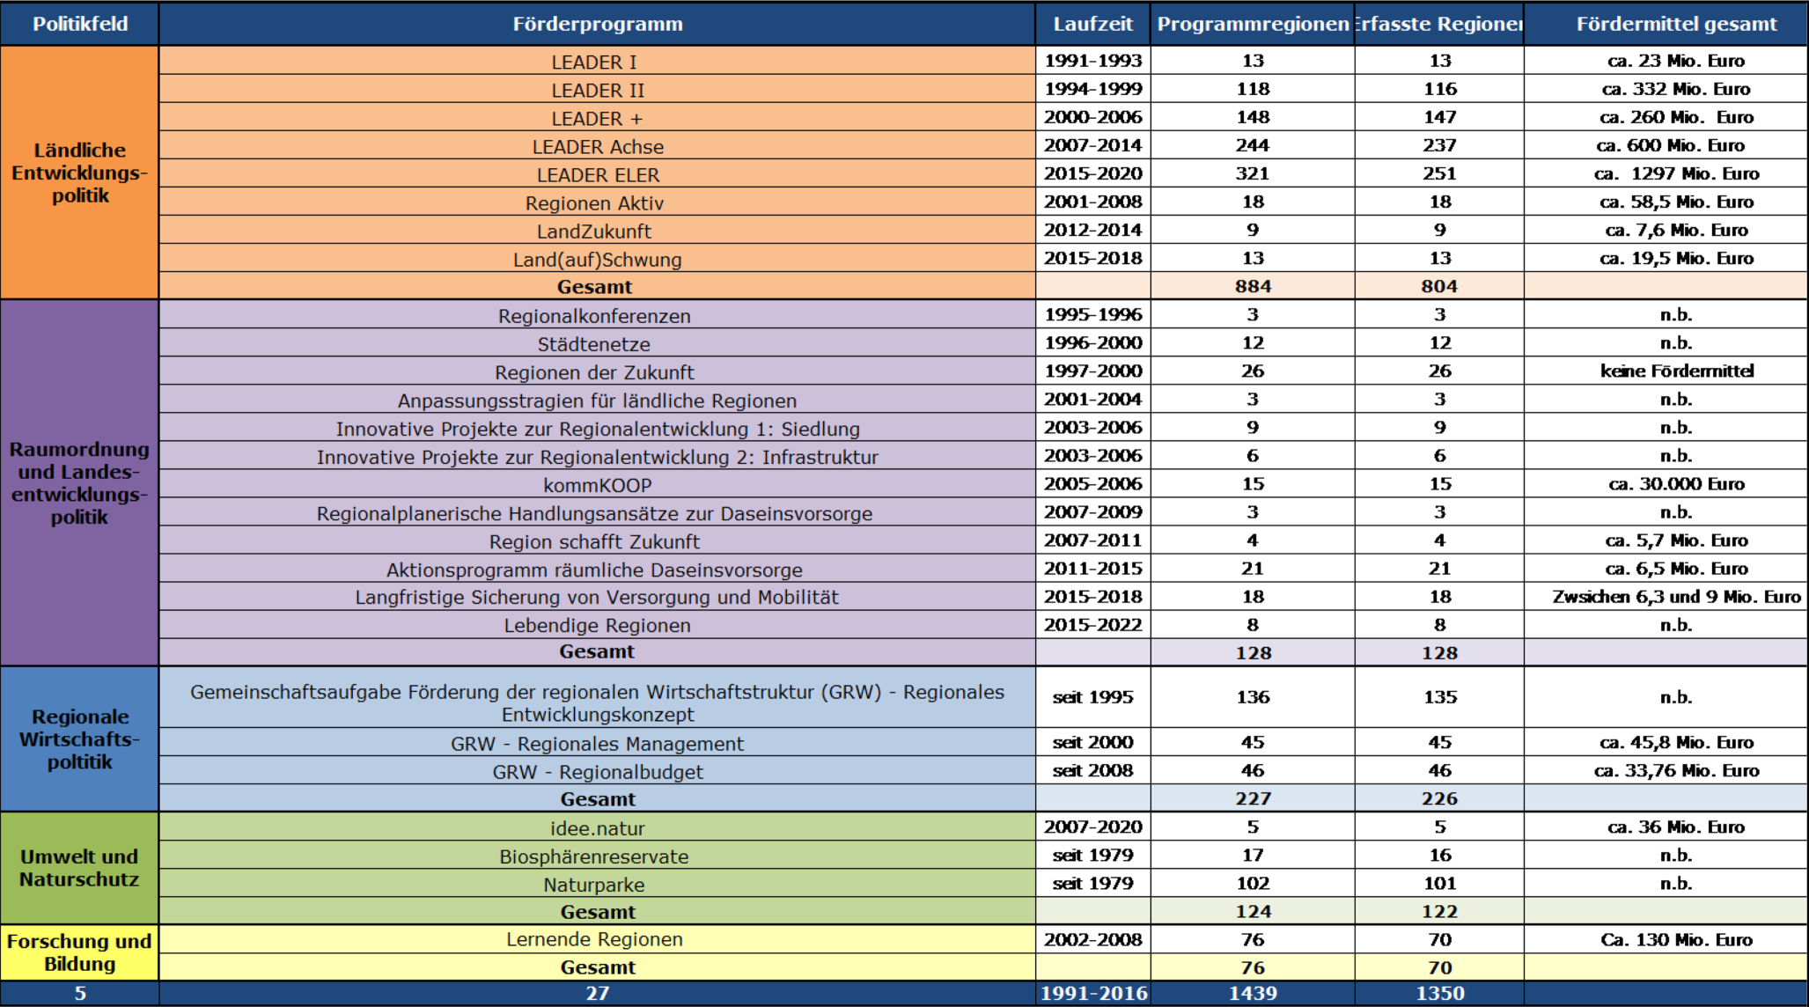Click the kommKOOP program cell
1809x1007 pixels.
click(597, 483)
